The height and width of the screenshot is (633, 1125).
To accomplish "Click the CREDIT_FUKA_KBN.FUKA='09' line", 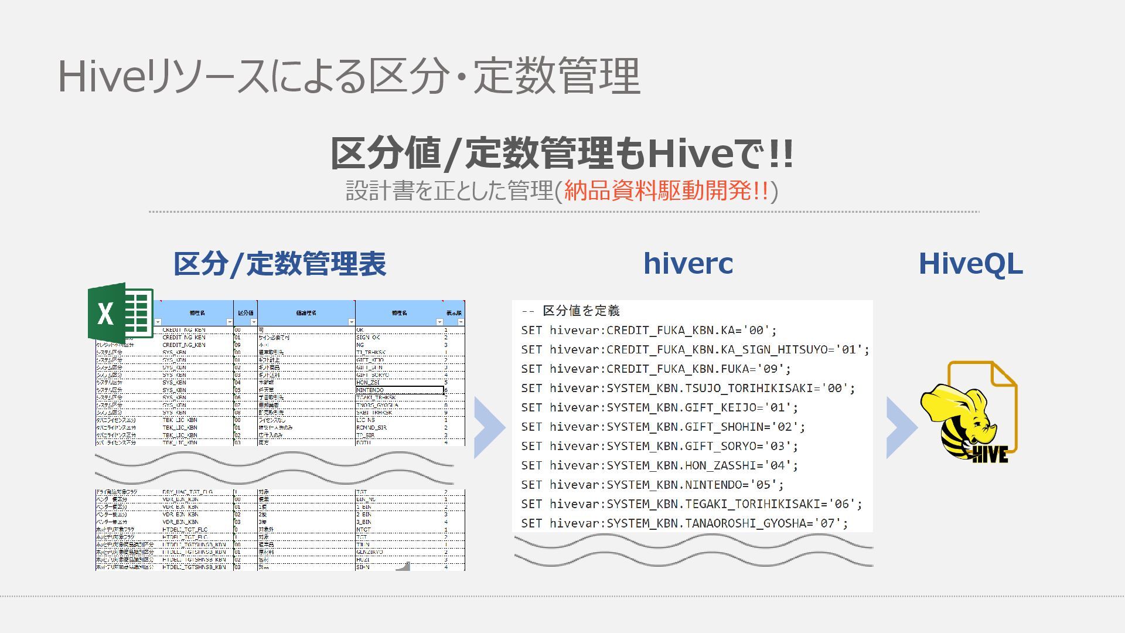I will click(x=656, y=369).
